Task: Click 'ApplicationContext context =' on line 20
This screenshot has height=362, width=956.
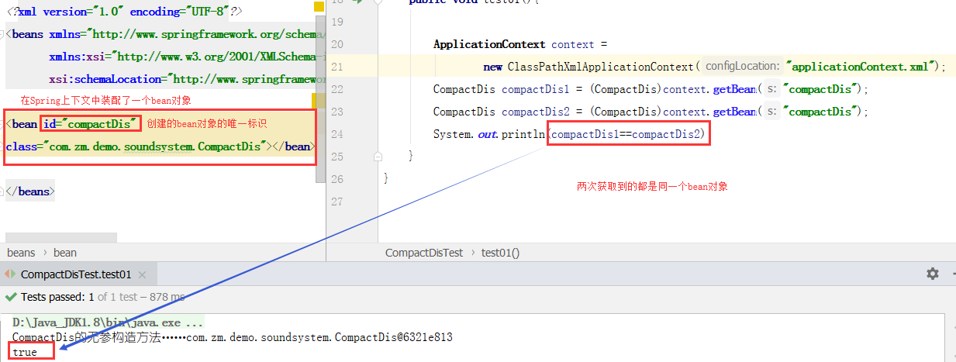Action: (520, 44)
